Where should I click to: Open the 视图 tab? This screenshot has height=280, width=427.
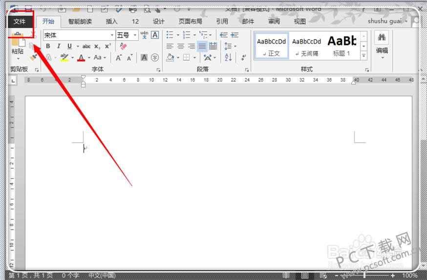coord(299,21)
